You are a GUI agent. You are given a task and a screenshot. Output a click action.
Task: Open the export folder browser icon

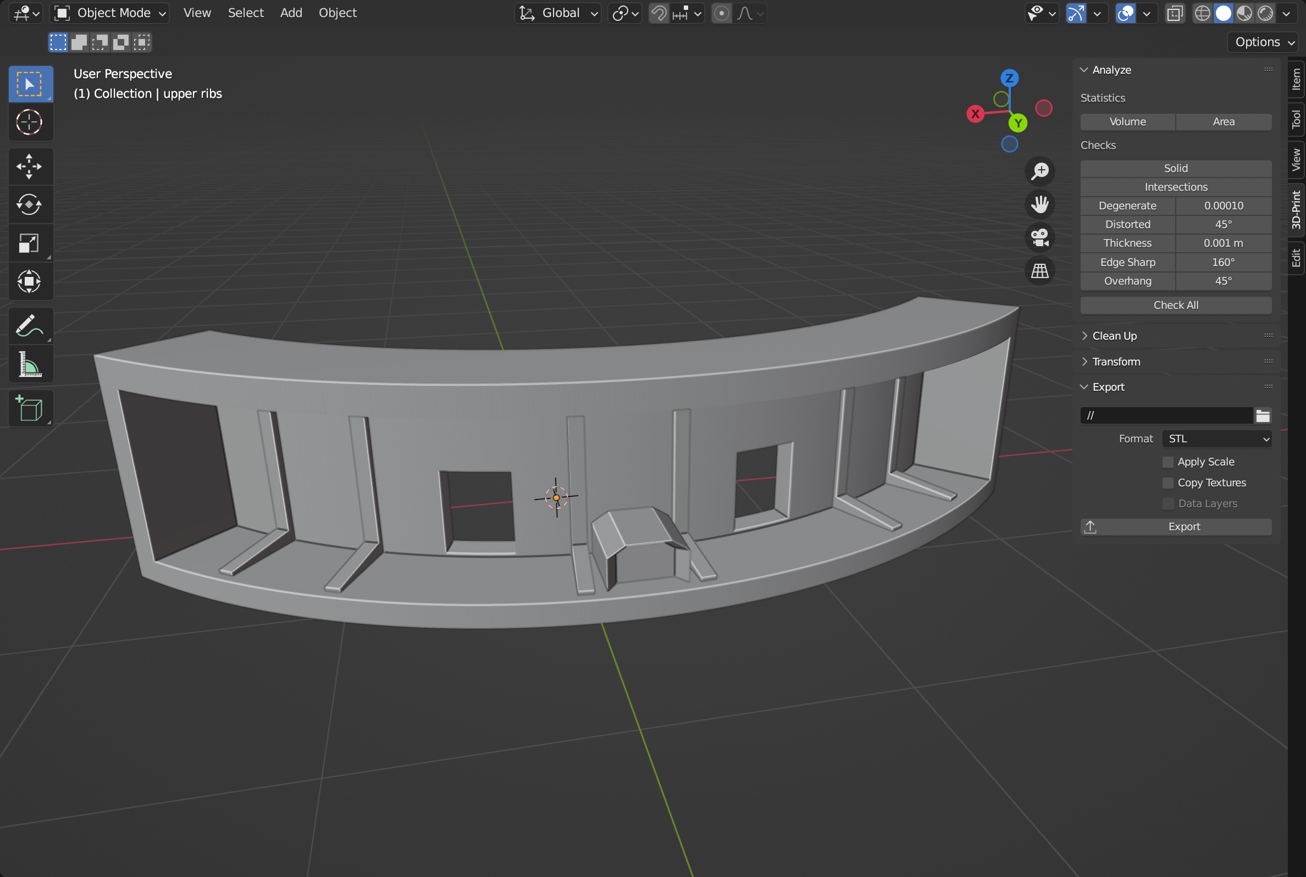1263,415
